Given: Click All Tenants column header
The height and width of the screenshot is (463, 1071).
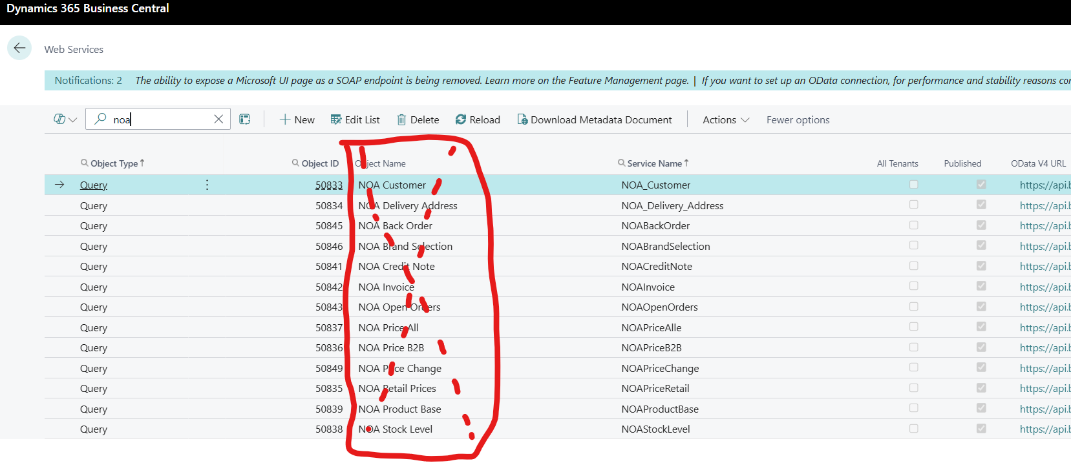Looking at the screenshot, I should pos(897,163).
